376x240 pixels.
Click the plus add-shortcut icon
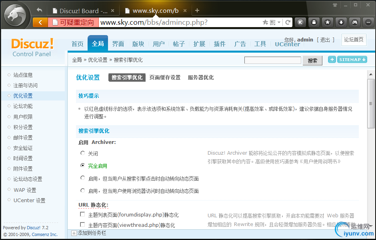pos(332,59)
